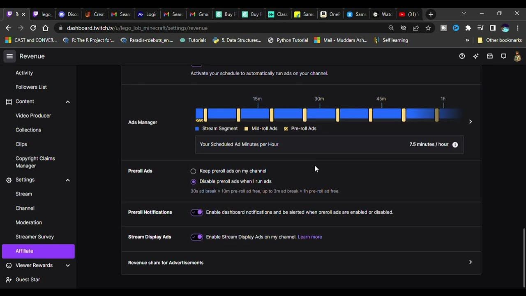Open Collections page
Viewport: 526px width, 296px height.
28,130
